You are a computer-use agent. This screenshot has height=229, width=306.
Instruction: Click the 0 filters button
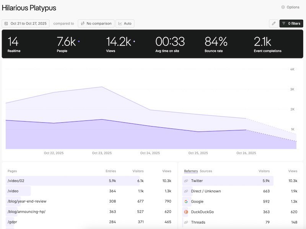pyautogui.click(x=291, y=23)
